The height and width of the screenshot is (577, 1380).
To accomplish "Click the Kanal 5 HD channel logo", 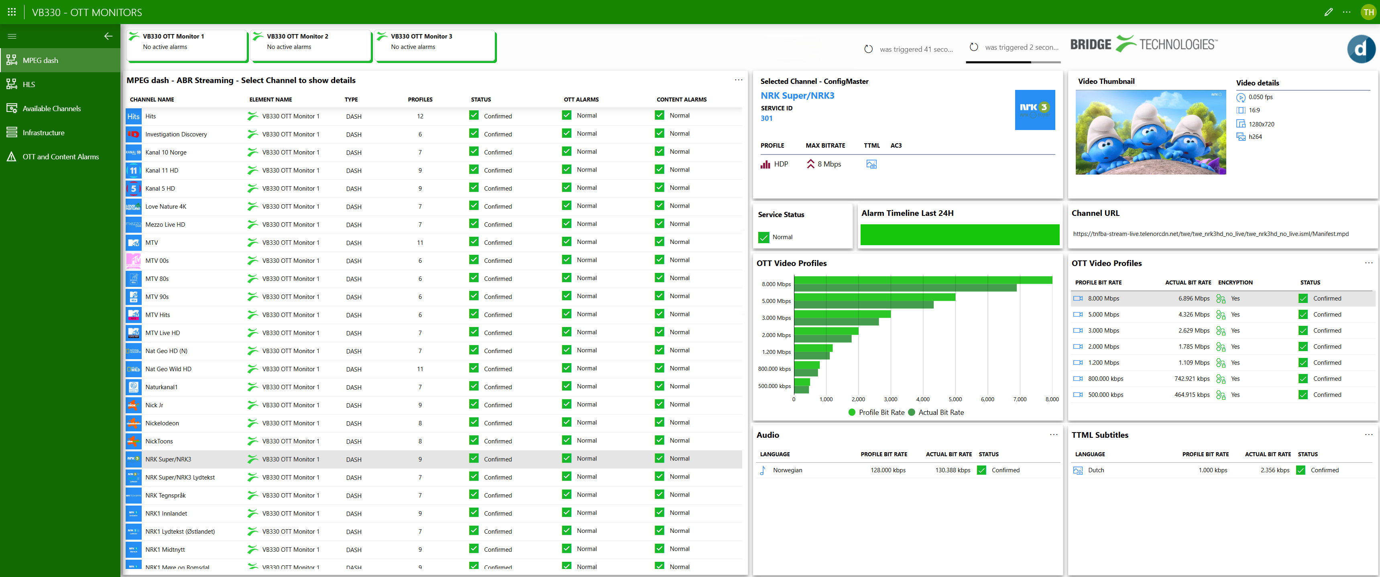I will click(x=133, y=189).
